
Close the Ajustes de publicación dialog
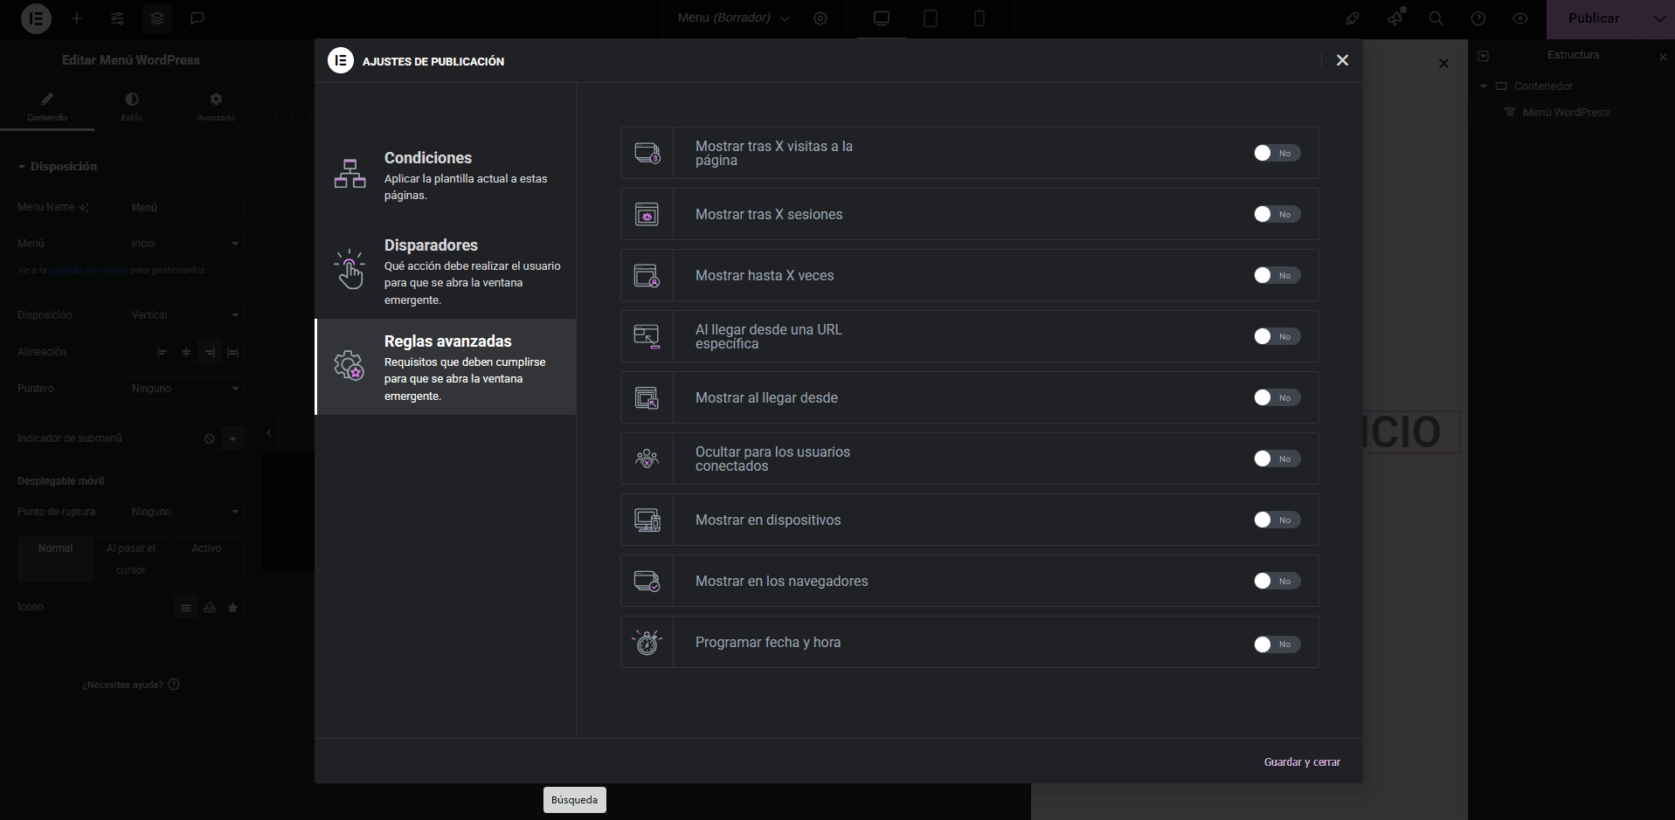[1343, 60]
